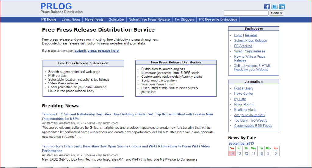Open Customizable RSS Feeds link
This screenshot has height=168, width=312.
pyautogui.click(x=253, y=126)
